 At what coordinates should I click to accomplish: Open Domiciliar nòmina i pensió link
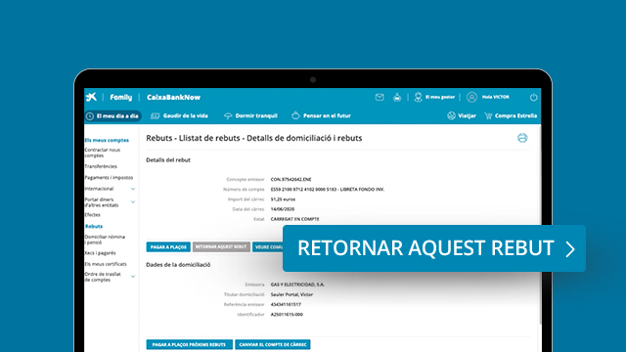(105, 240)
